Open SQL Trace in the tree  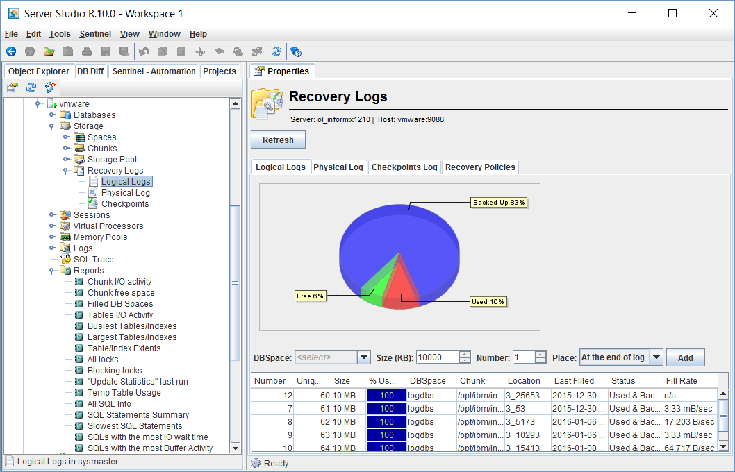(93, 260)
